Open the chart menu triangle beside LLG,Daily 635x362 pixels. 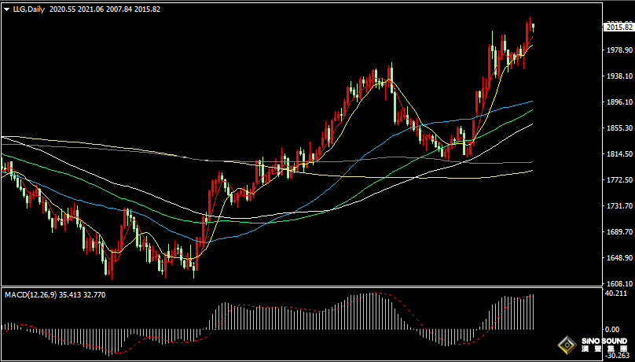pos(6,9)
